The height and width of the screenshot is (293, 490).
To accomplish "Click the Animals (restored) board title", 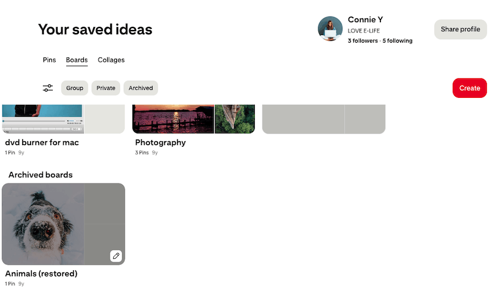I will pos(41,273).
